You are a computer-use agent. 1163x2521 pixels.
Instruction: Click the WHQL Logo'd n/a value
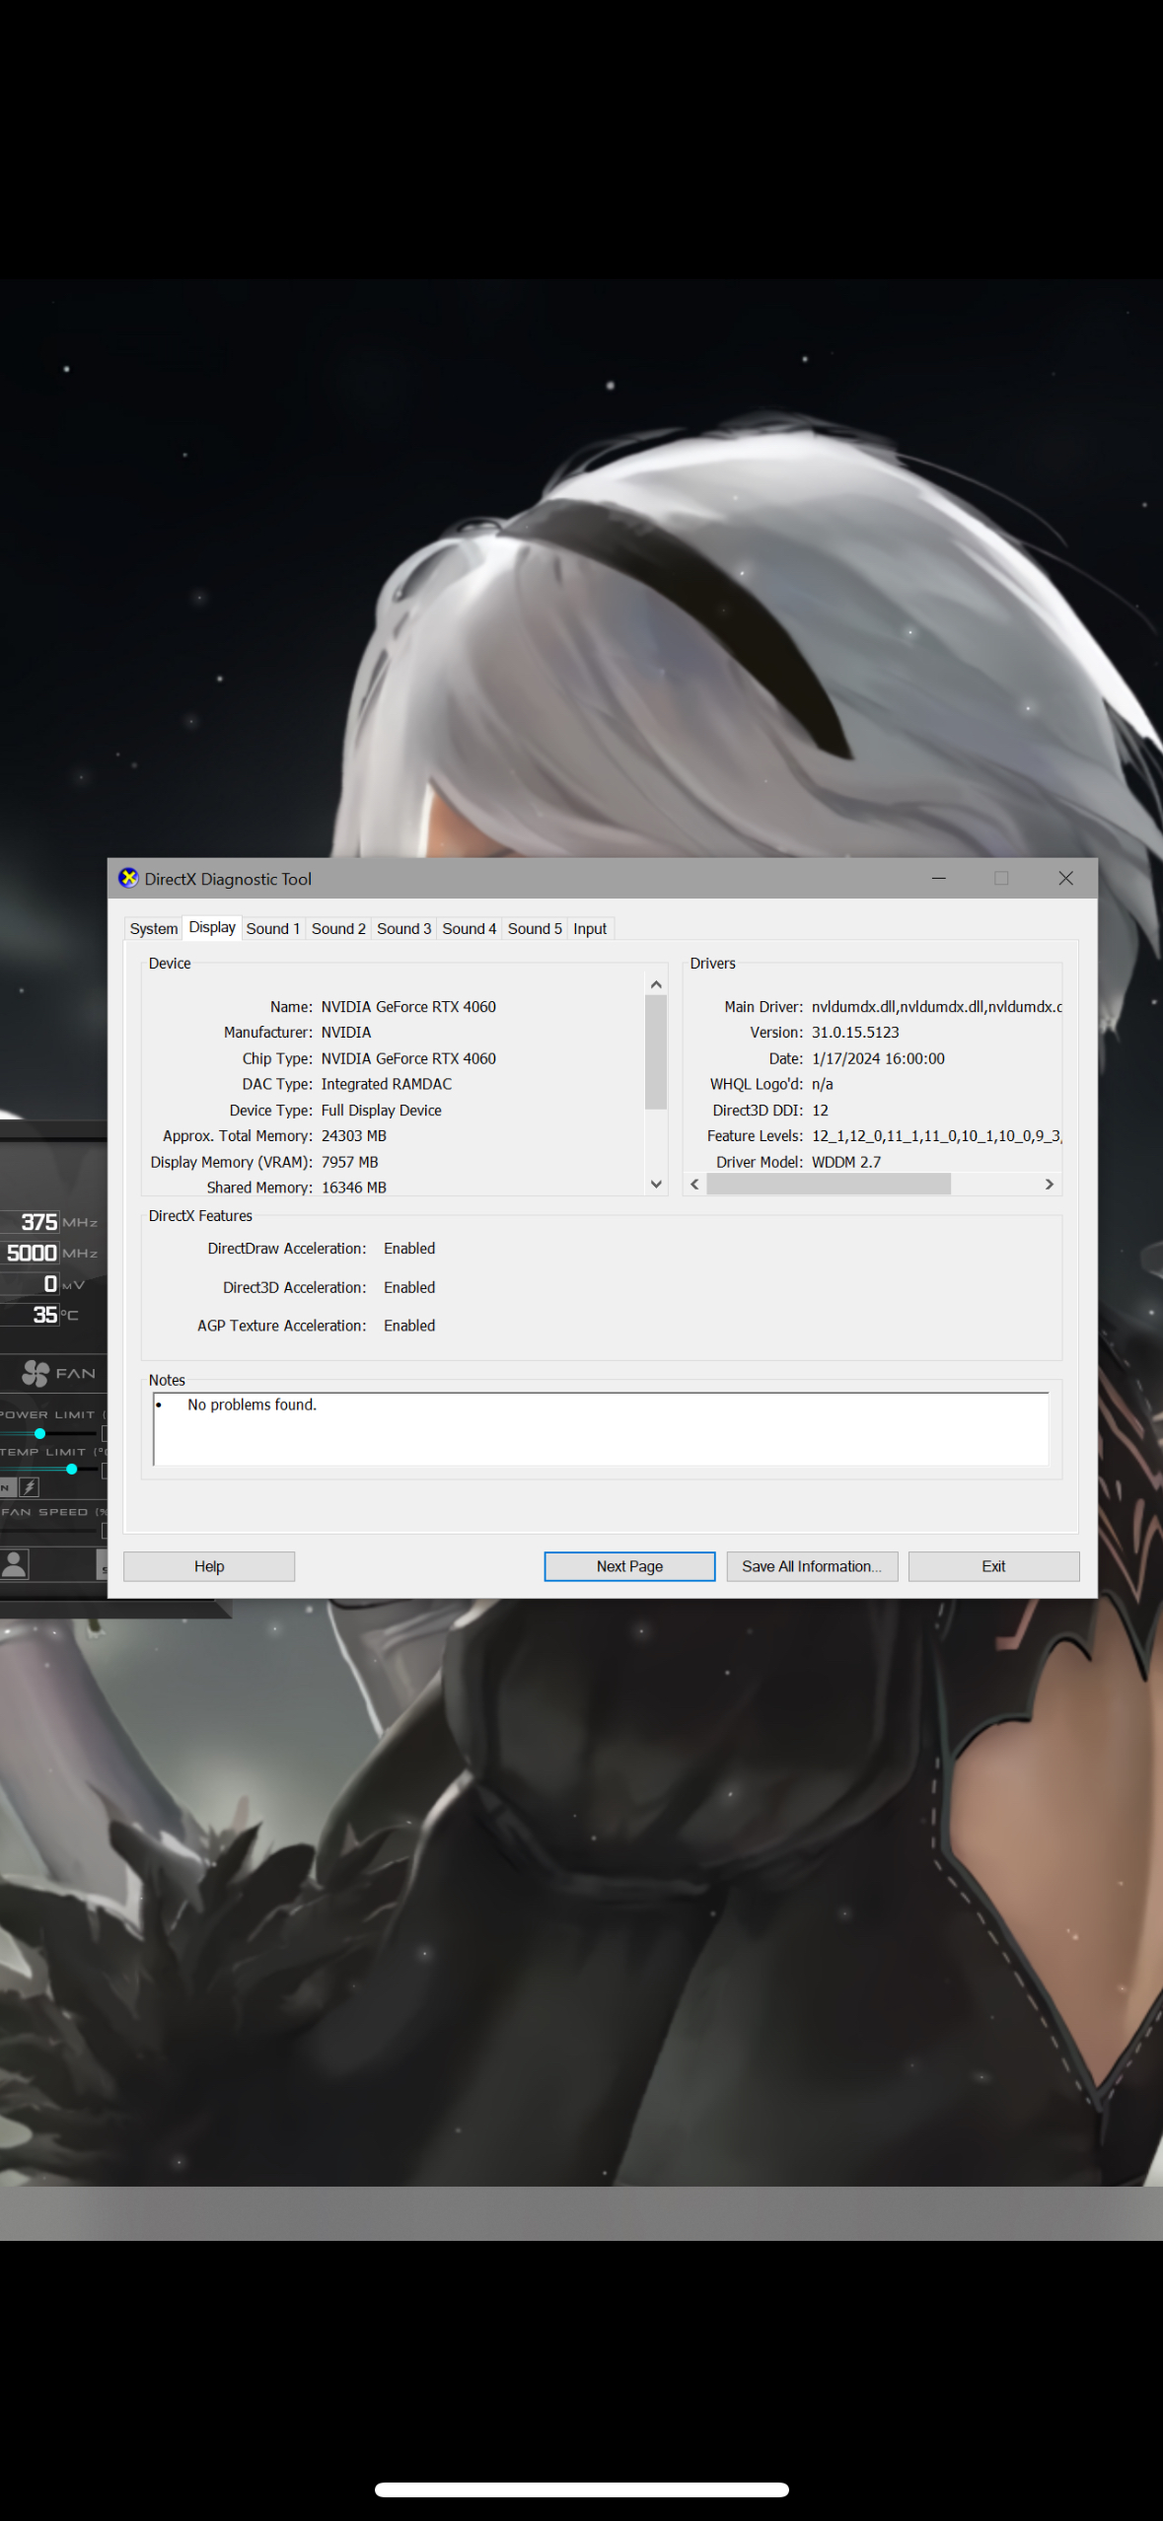point(822,1084)
